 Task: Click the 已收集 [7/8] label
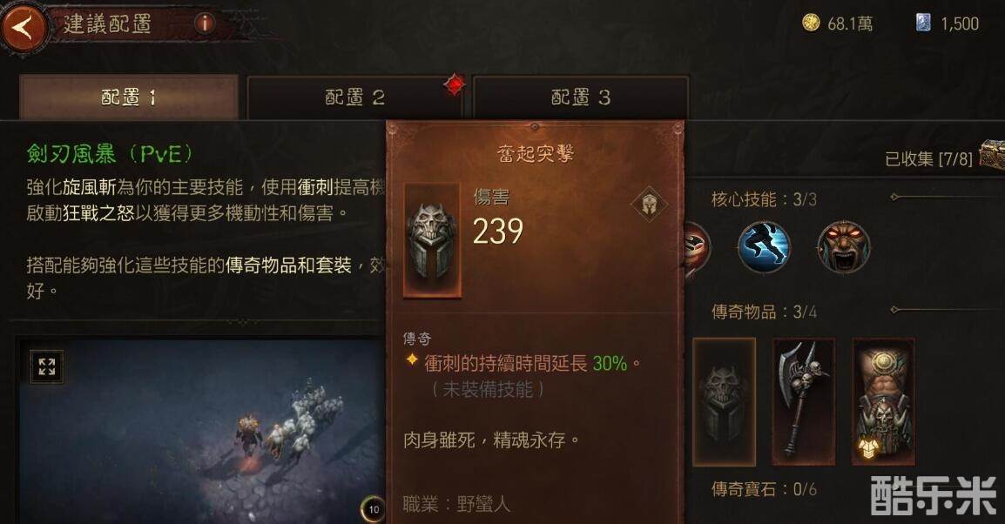pos(928,158)
